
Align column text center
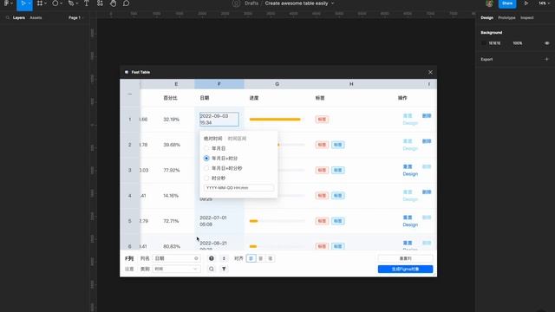click(x=260, y=258)
